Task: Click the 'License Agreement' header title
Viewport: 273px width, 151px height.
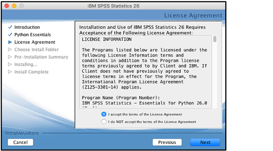Action: pyautogui.click(x=193, y=15)
